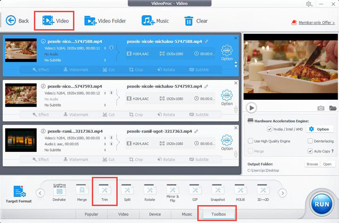This screenshot has height=223, width=339.
Task: Select the GIF tool
Action: coord(195,192)
